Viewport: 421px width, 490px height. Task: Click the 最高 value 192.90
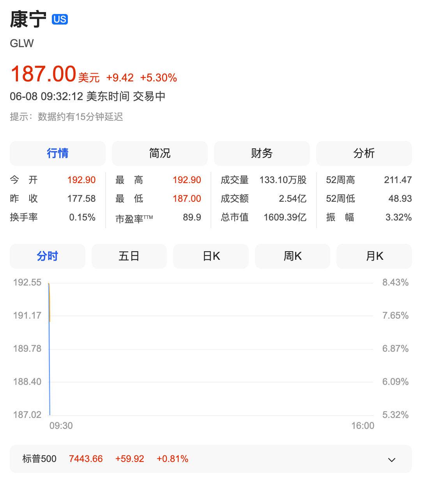(x=187, y=180)
